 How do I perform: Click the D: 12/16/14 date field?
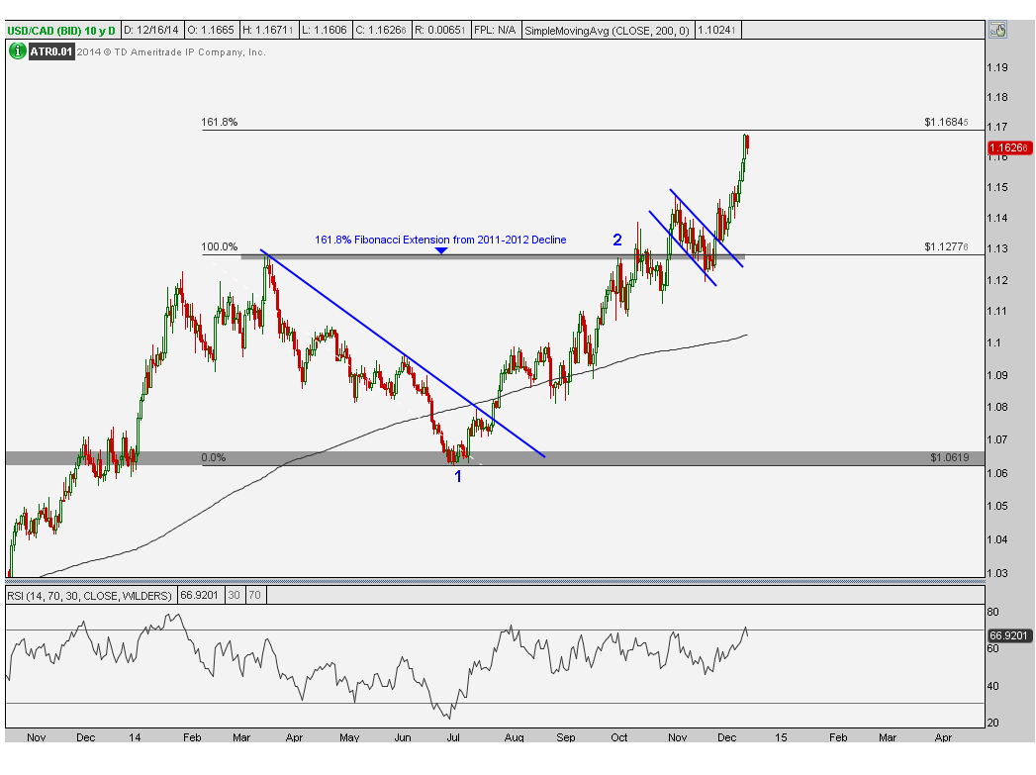[152, 31]
